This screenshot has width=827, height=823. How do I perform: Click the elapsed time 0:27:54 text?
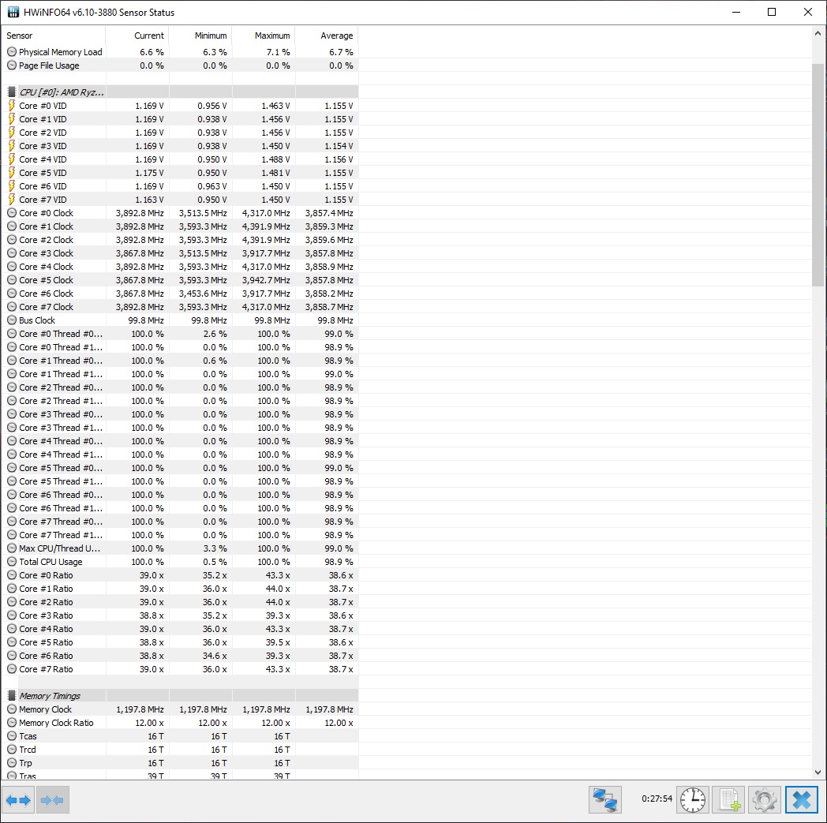click(x=657, y=799)
